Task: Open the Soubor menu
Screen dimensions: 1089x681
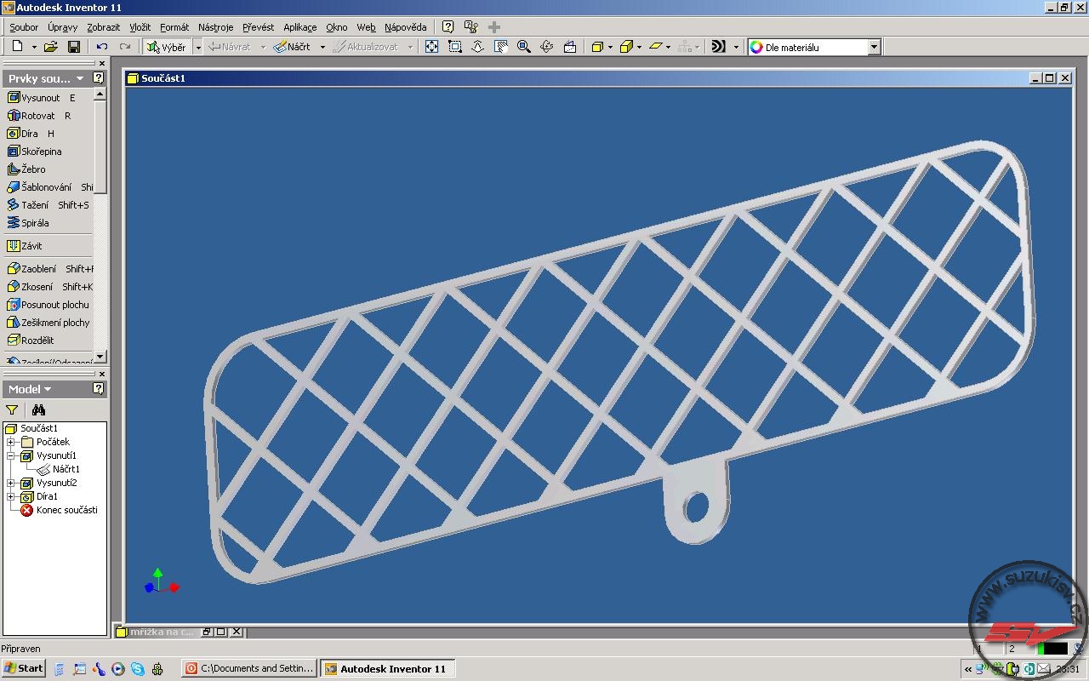Action: click(24, 27)
